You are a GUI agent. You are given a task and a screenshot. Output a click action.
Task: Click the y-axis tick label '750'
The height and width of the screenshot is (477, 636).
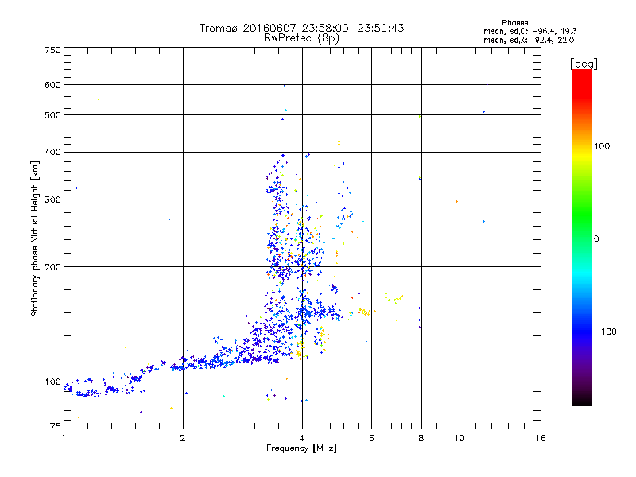click(52, 50)
